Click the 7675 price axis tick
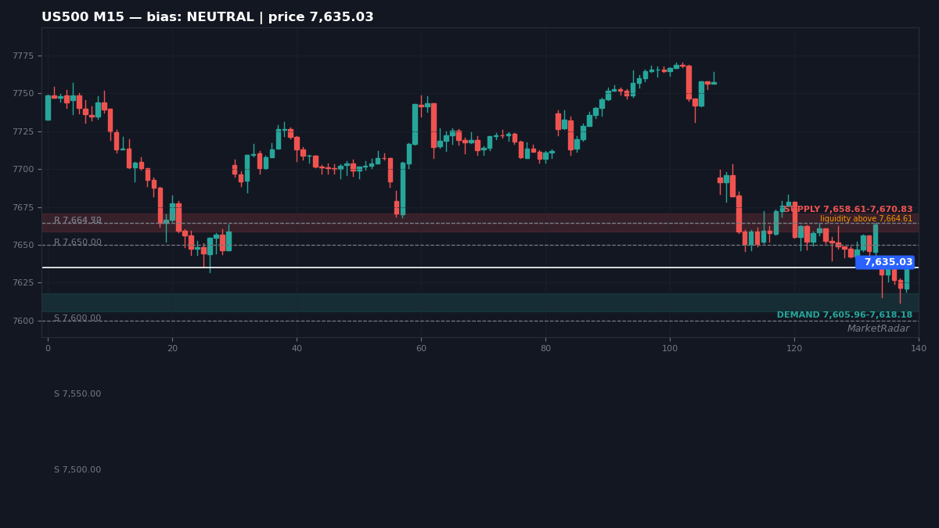This screenshot has height=528, width=939. (x=23, y=208)
